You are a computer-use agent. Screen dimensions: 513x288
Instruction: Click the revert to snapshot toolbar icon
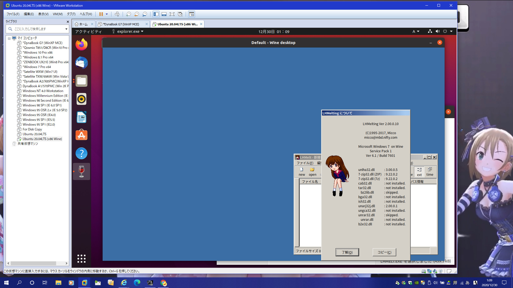coord(137,14)
